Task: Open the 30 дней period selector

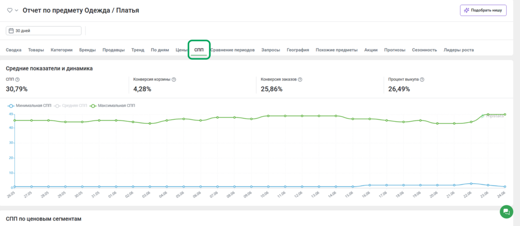Action: pos(44,31)
